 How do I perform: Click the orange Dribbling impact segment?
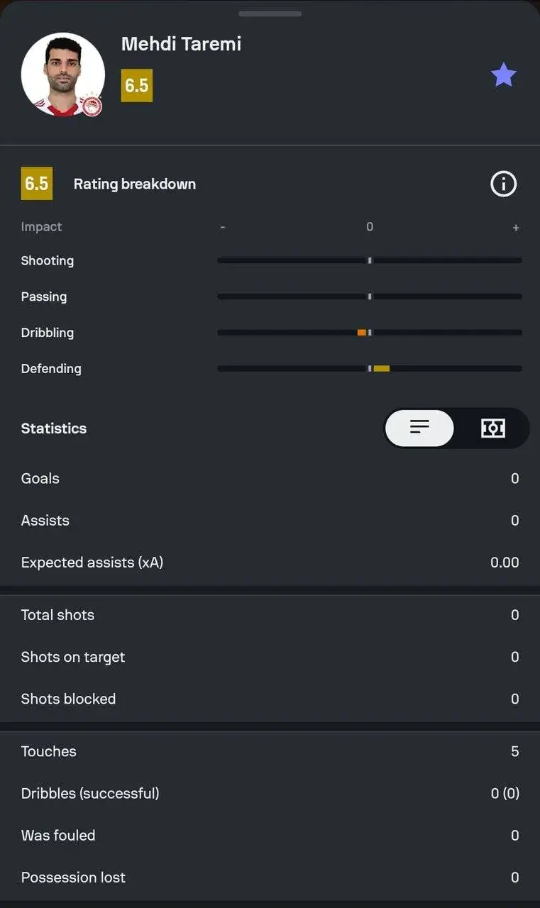362,333
